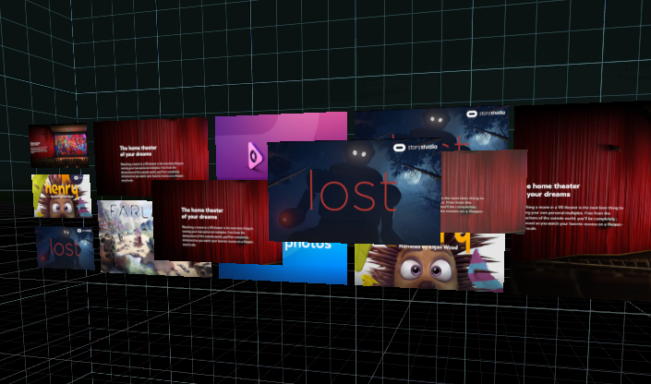Click storystudio logo on the rear lost card
Image resolution: width=651 pixels, height=384 pixels.
pyautogui.click(x=487, y=114)
